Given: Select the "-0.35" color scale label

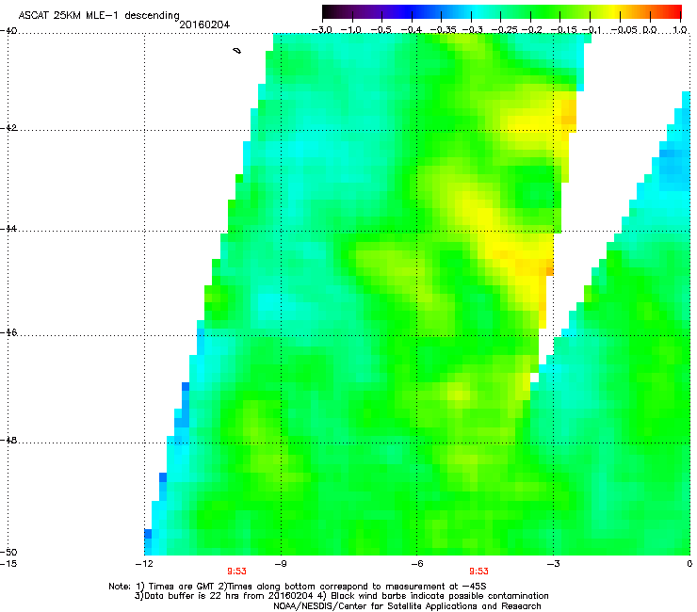Looking at the screenshot, I should 441,30.
